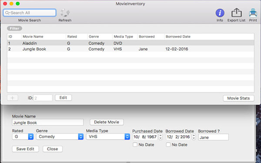
Task: Click the yellow minimize window button
Action: pos(11,3)
